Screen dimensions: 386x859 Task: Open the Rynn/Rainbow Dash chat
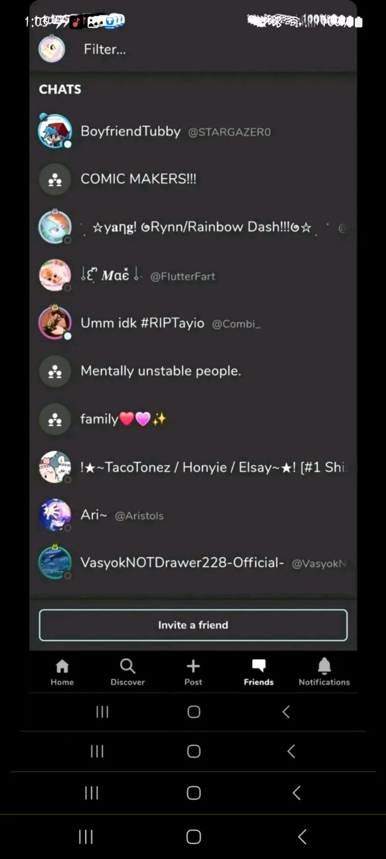[193, 227]
